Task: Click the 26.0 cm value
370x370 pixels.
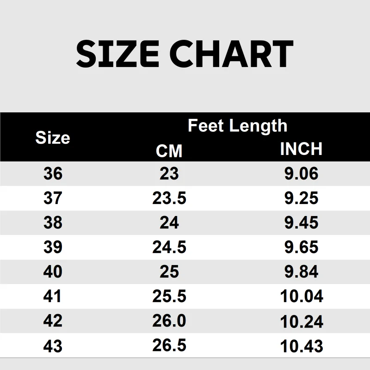Action: pyautogui.click(x=169, y=321)
